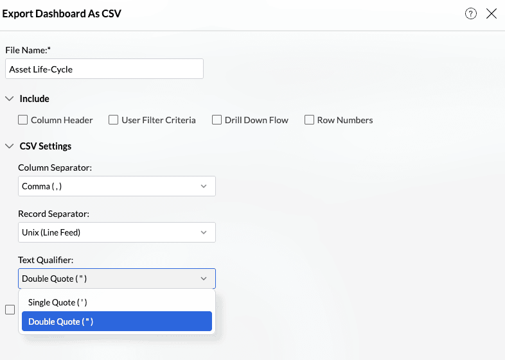The width and height of the screenshot is (505, 360).
Task: Tick the User Filter Criteria checkbox
Action: (x=114, y=120)
